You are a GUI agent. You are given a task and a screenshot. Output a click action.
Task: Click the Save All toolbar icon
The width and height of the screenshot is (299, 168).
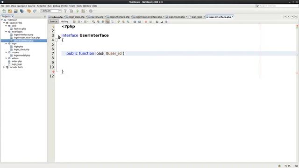click(21, 11)
